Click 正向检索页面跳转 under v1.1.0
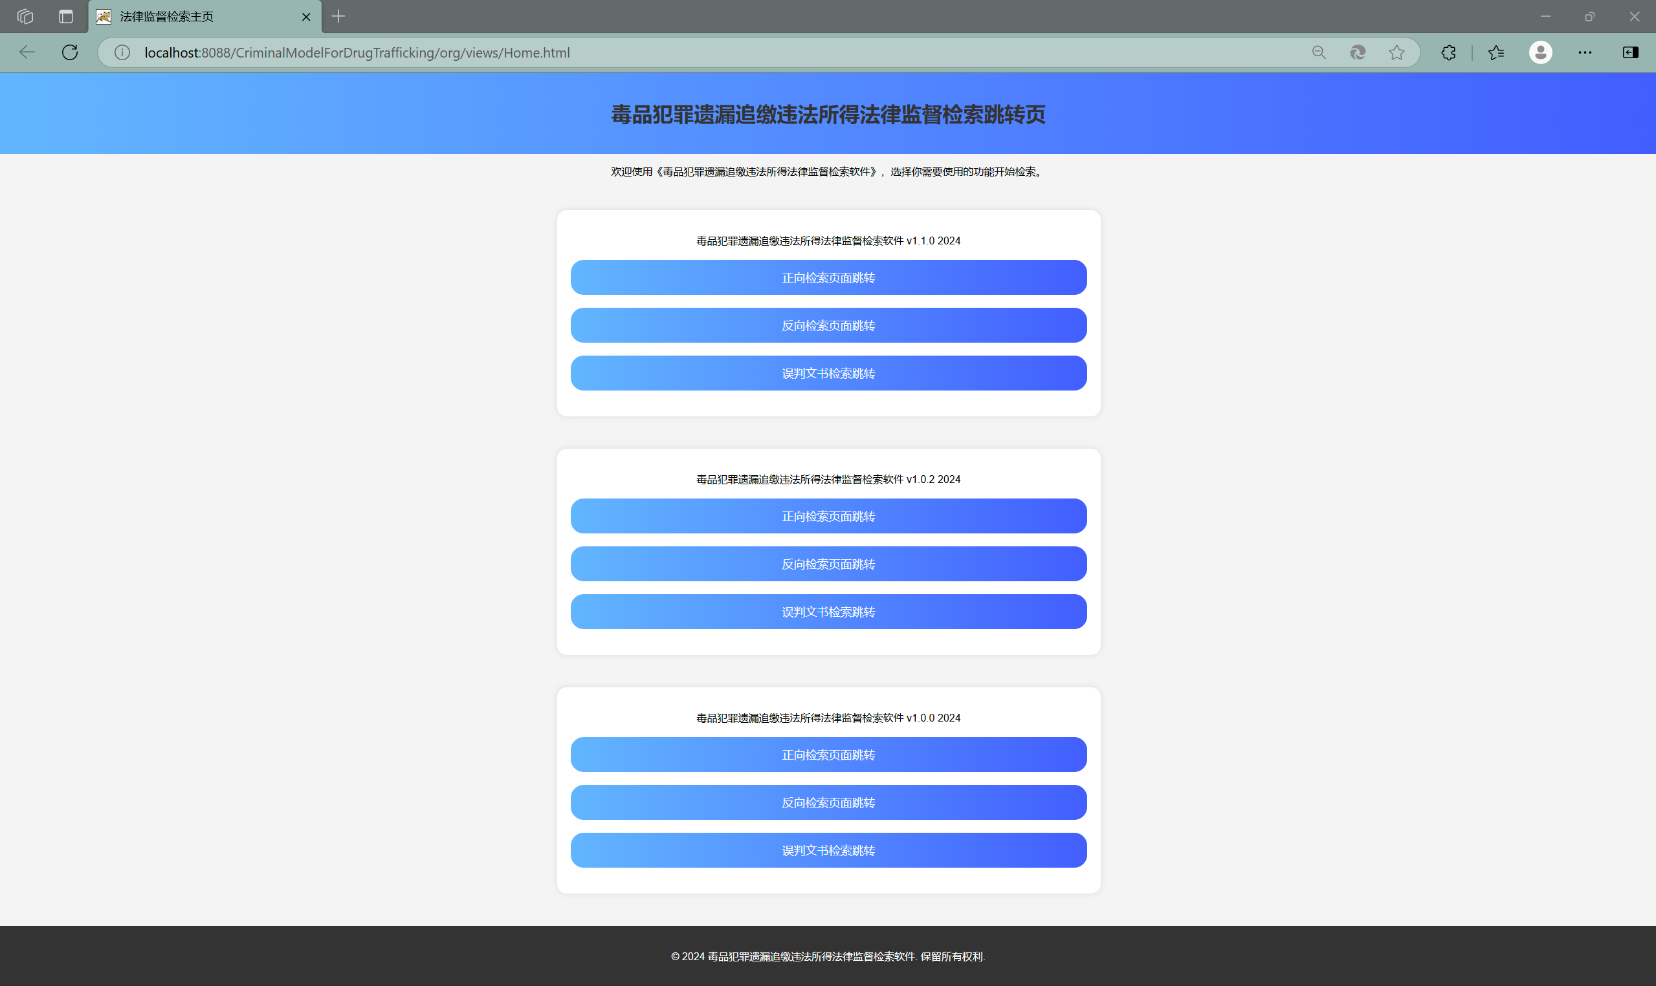The width and height of the screenshot is (1656, 986). click(828, 278)
